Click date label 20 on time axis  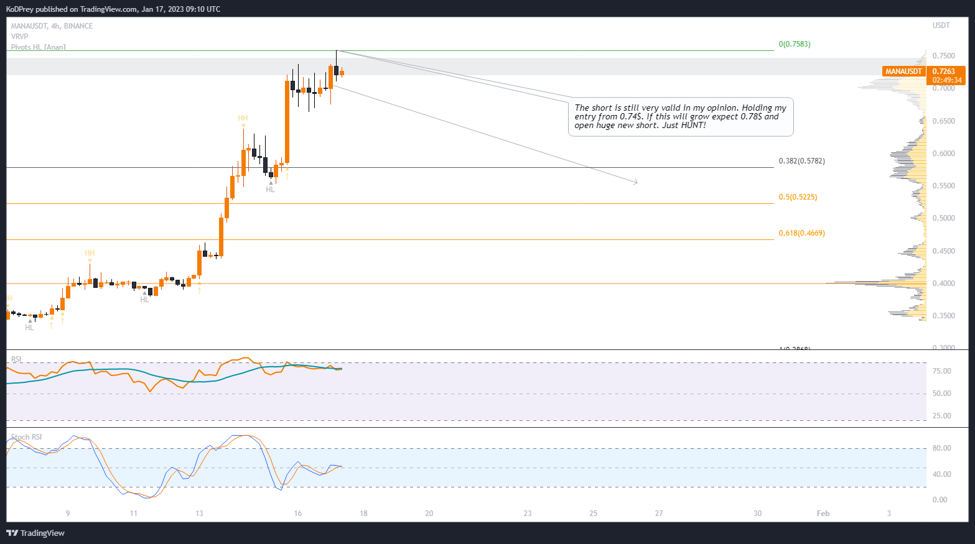click(429, 514)
